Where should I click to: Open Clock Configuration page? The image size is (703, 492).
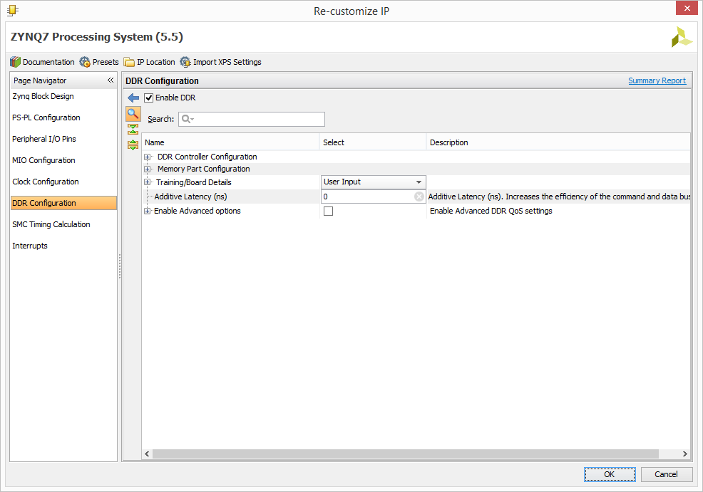46,182
